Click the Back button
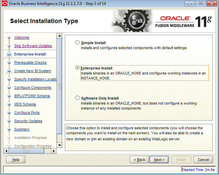 point(139,160)
